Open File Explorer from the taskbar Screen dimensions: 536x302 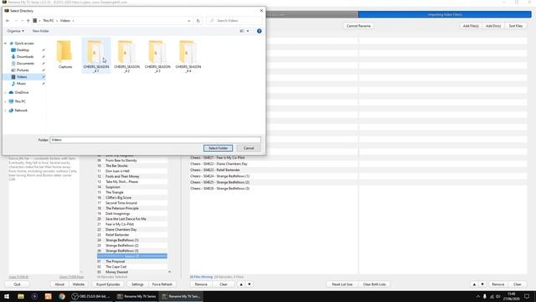[x=20, y=296]
